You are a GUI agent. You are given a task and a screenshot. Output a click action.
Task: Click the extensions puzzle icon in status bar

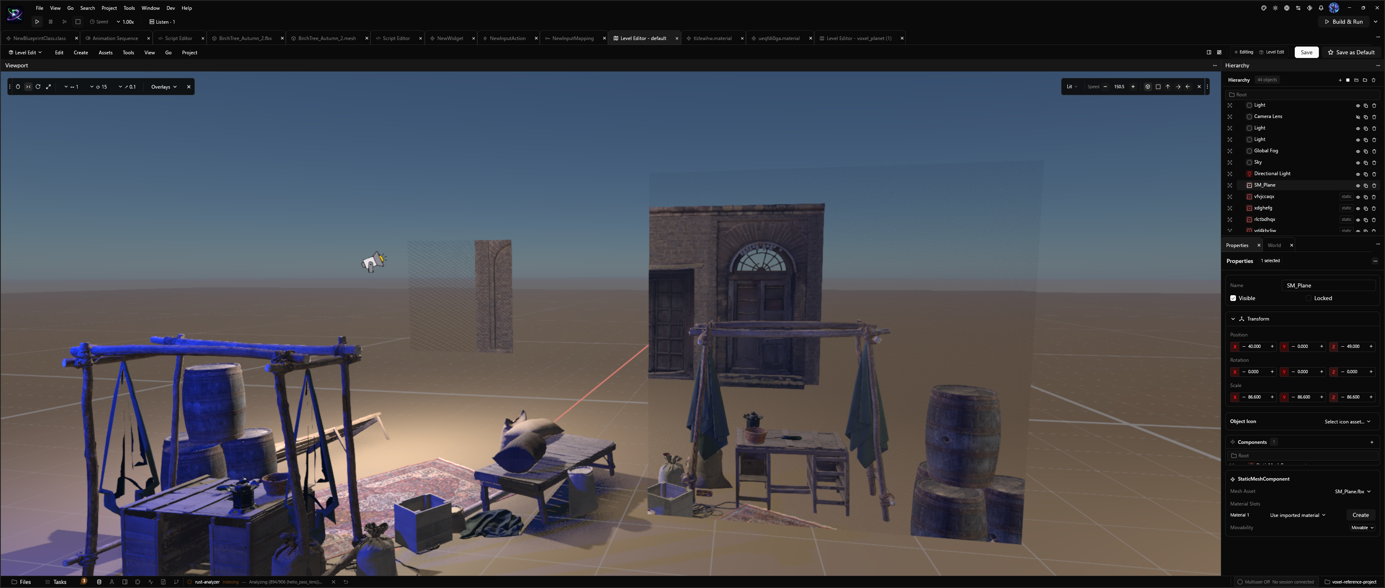click(138, 581)
